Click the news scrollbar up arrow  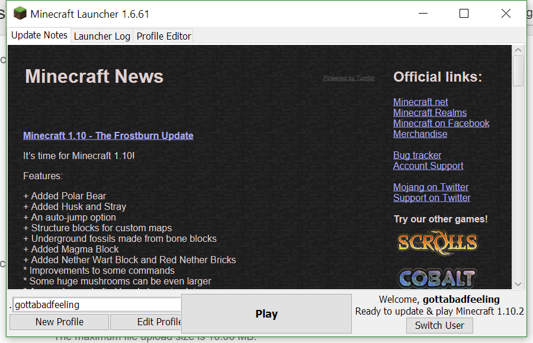tap(518, 50)
